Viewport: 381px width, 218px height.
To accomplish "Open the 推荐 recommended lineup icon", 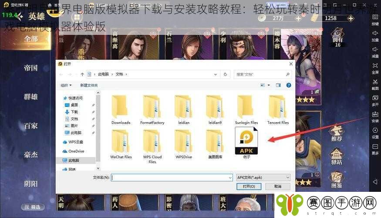I will 337,133.
